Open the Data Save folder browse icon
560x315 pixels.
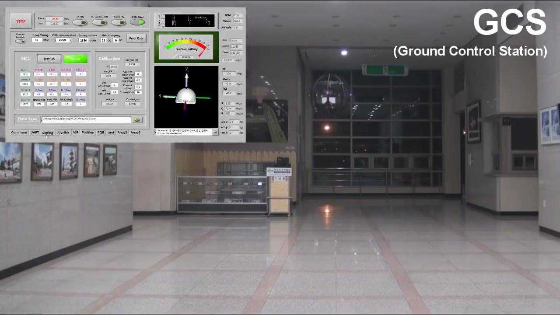137,119
